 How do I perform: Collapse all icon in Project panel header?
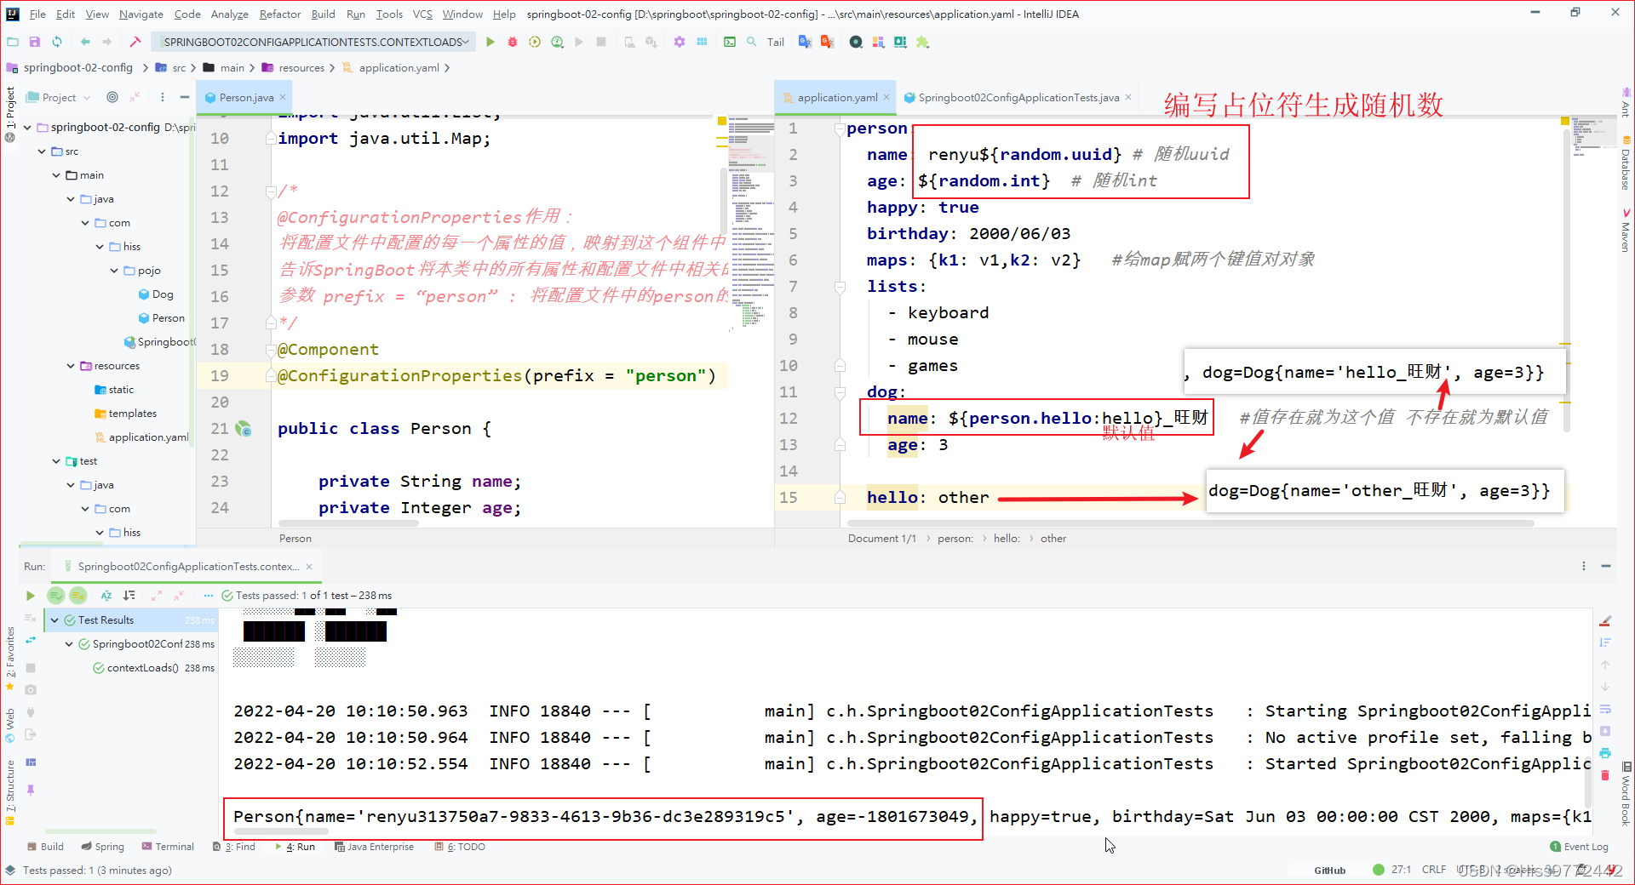pos(135,97)
